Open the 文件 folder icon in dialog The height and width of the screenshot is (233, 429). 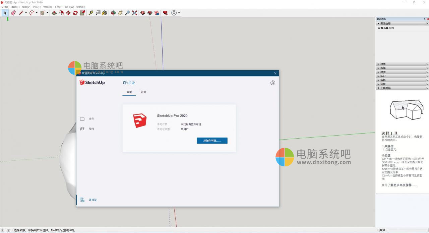coord(82,119)
